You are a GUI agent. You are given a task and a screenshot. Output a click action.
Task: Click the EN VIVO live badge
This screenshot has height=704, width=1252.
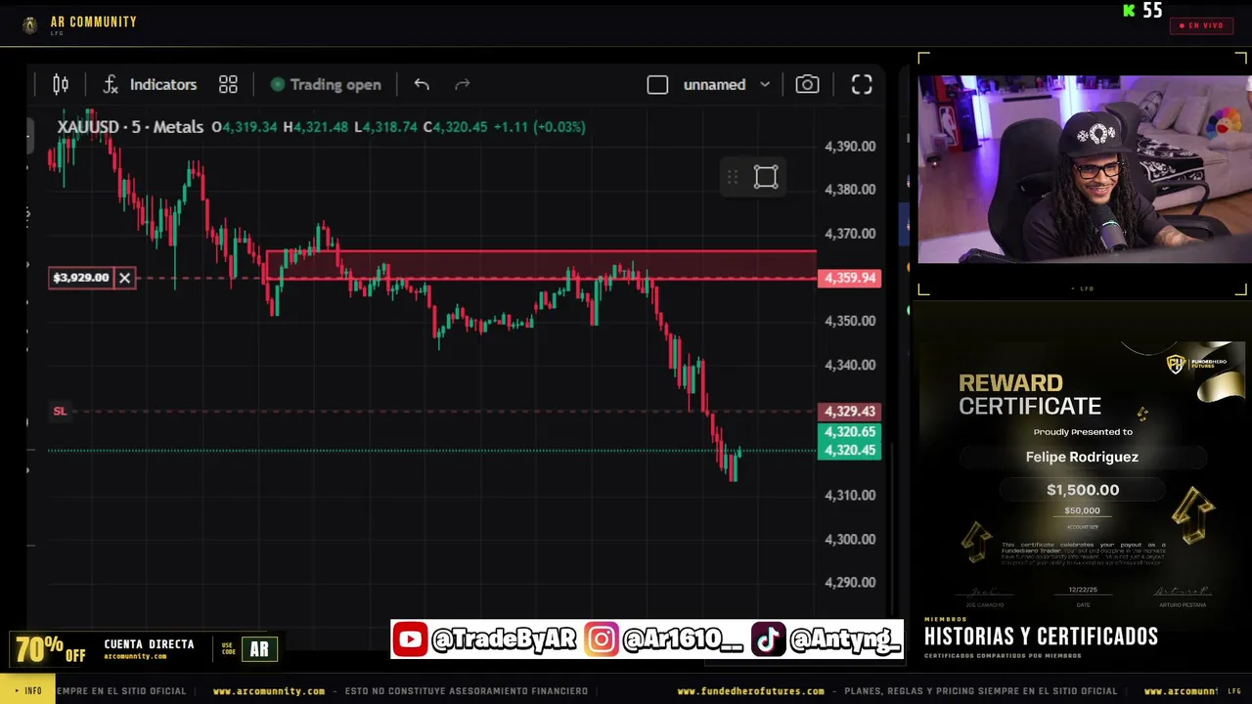point(1201,25)
